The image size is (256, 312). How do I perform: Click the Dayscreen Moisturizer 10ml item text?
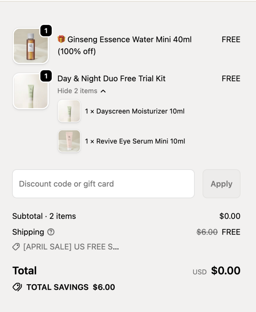135,111
